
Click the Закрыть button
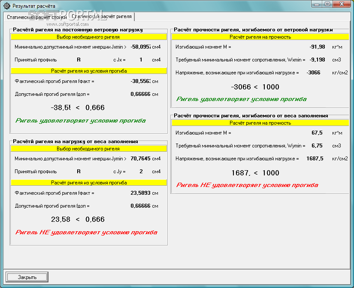click(x=27, y=277)
